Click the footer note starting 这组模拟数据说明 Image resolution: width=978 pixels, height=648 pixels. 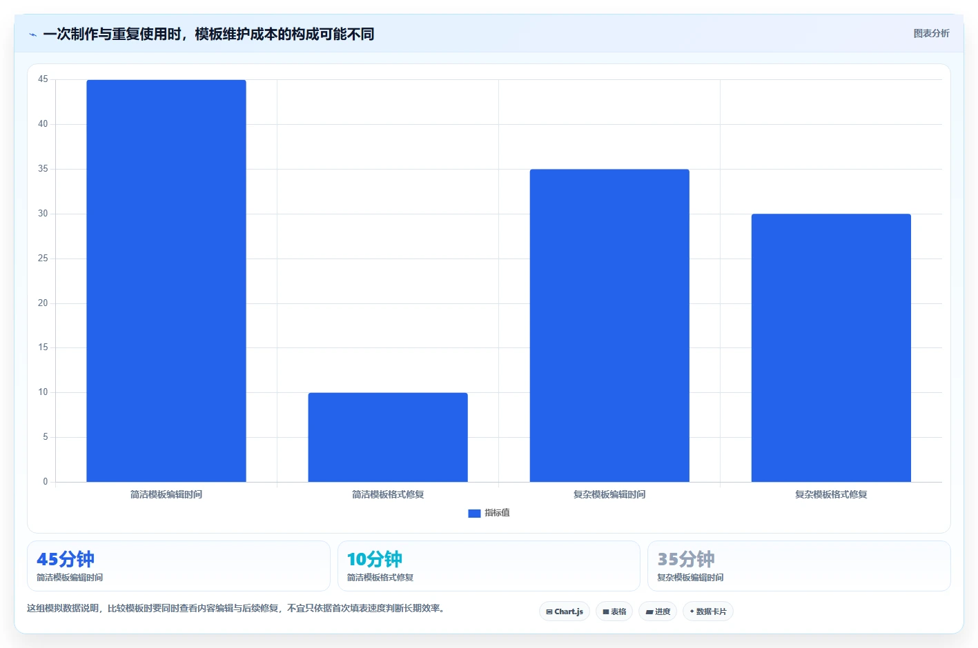point(237,608)
